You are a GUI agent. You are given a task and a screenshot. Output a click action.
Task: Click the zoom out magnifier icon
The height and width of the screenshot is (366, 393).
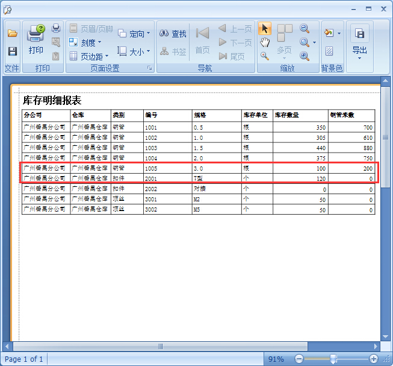[305, 29]
